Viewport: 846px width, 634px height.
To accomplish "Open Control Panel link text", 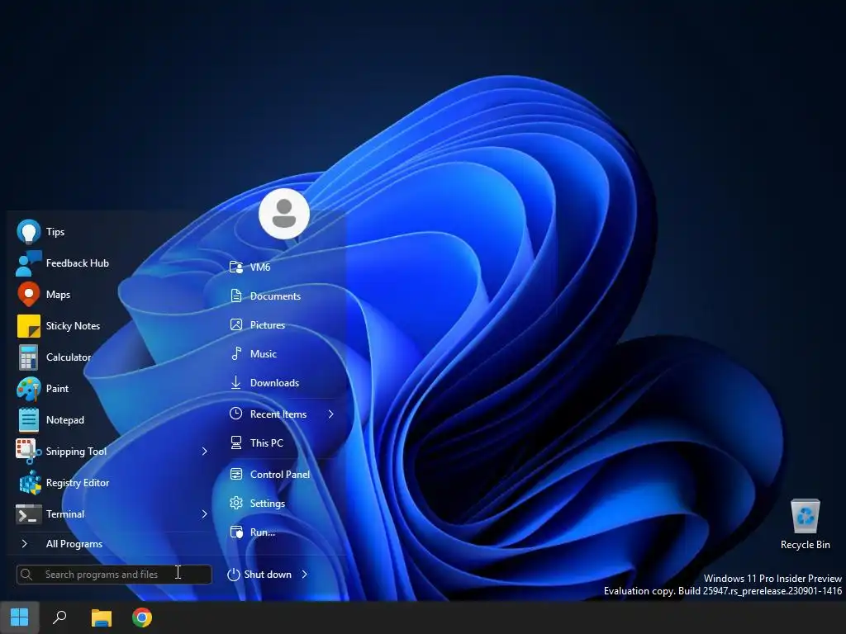I will [279, 475].
